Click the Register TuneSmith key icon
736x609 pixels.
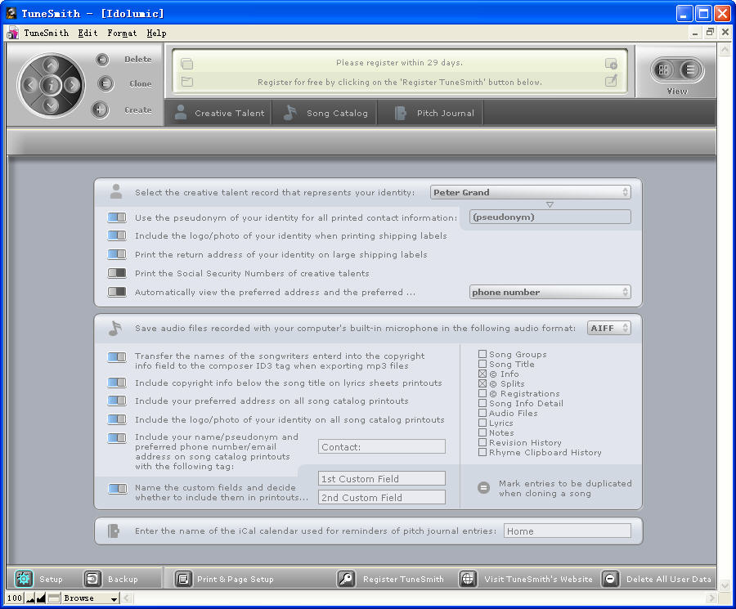(347, 579)
